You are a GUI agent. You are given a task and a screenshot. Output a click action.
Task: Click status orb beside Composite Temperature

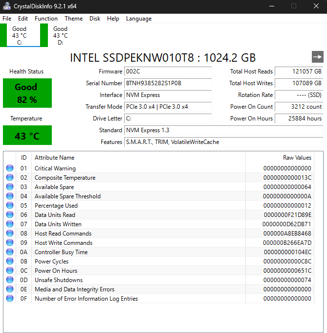[10, 178]
